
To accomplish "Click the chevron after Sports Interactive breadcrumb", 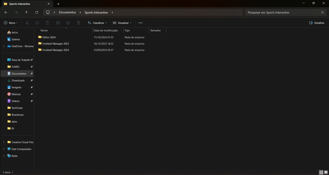I will (x=112, y=12).
